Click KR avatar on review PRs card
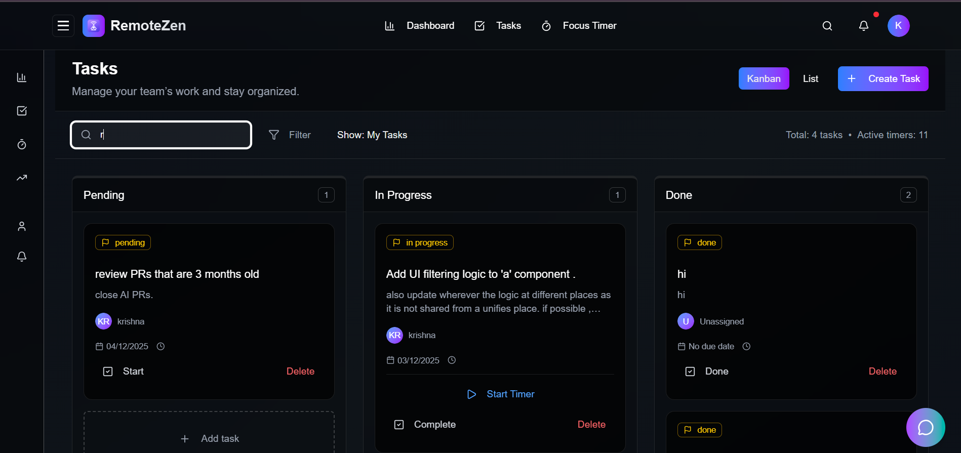The image size is (961, 453). pyautogui.click(x=103, y=321)
